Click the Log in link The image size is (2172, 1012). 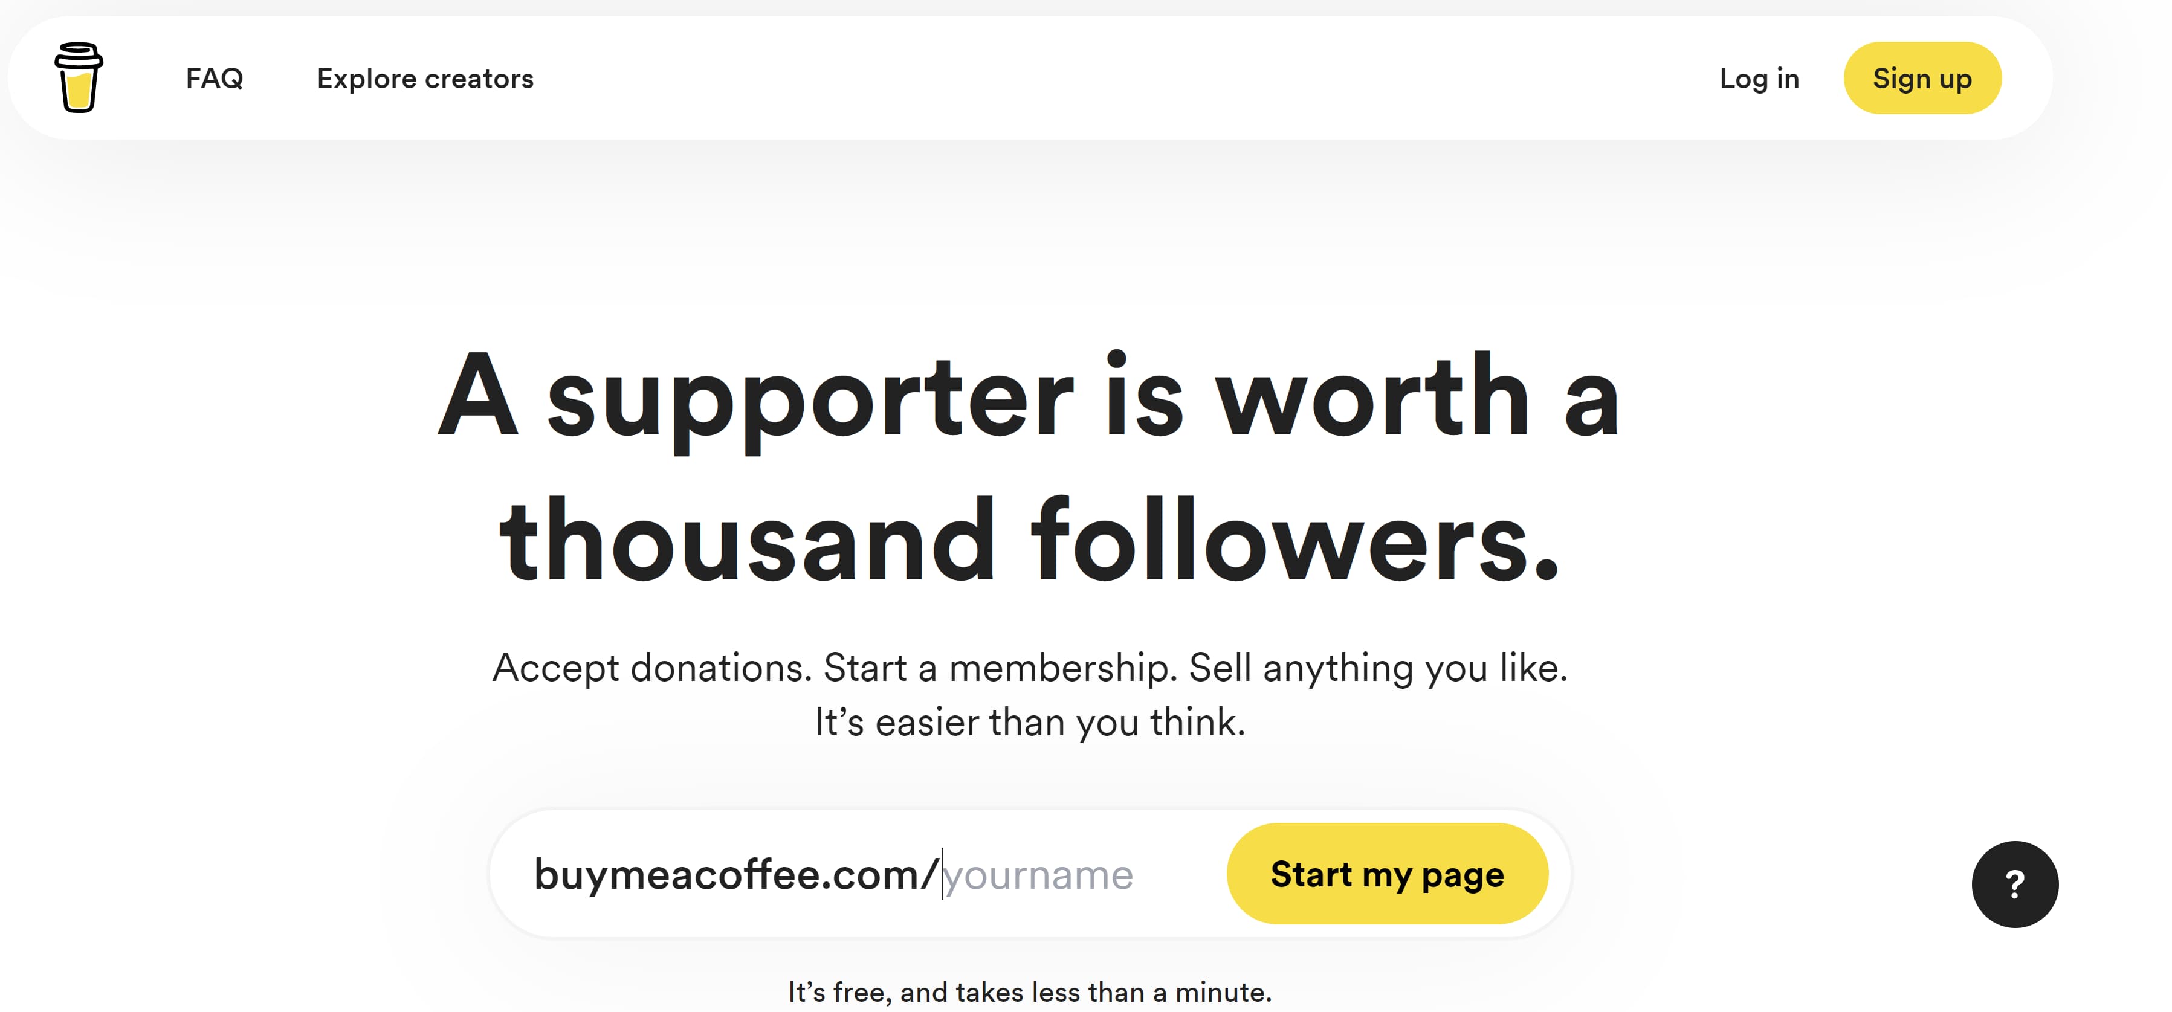point(1759,79)
